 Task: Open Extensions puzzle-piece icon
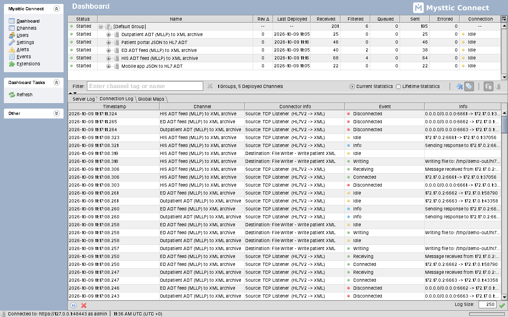(x=12, y=64)
